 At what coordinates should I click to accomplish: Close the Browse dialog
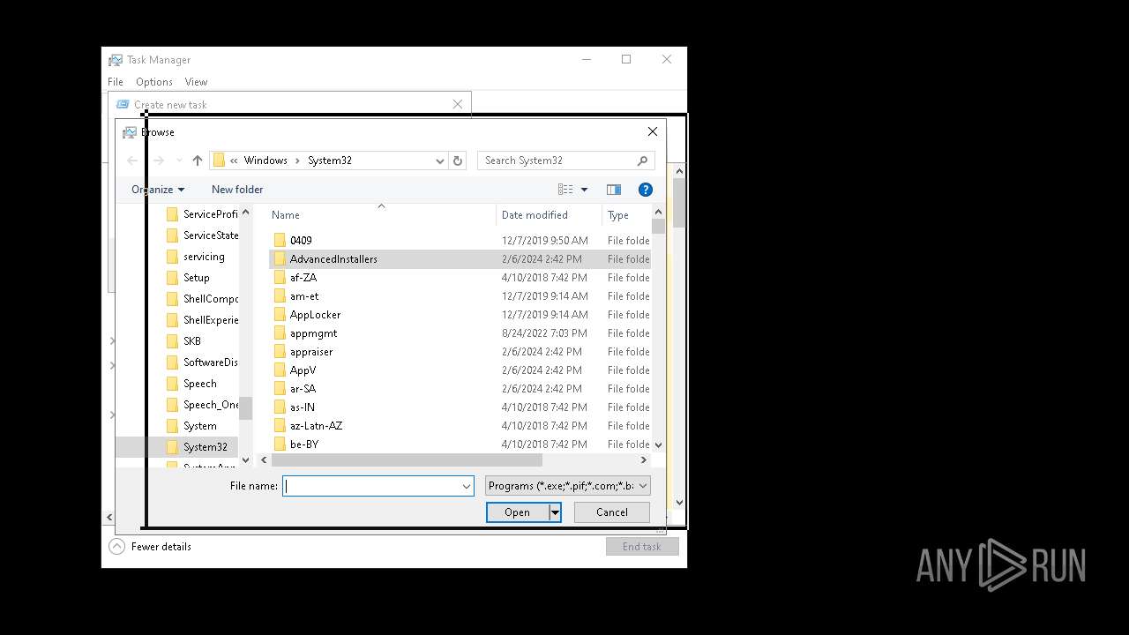pos(653,131)
